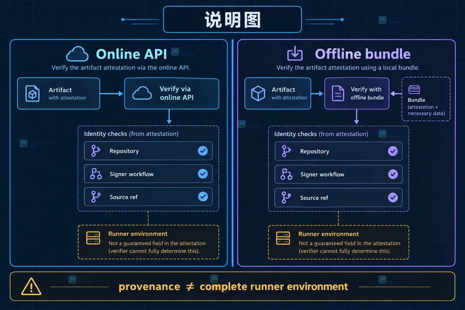Click the server icon in Offline bundle Runner environment
This screenshot has width=465, height=310.
tap(283, 238)
